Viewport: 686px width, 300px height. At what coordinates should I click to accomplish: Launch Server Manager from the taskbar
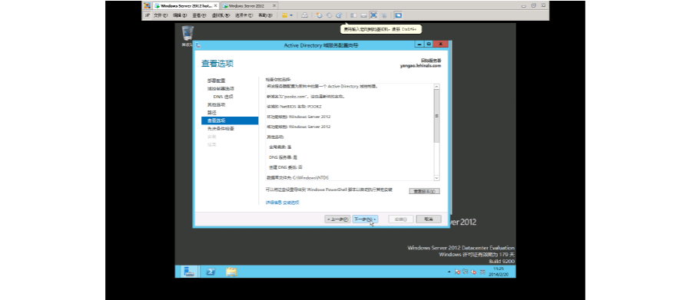click(x=189, y=272)
